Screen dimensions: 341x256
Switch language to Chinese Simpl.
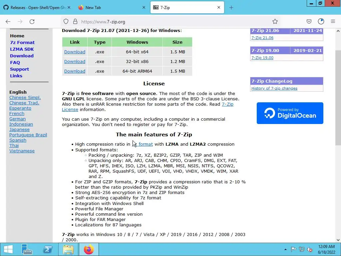[25, 98]
